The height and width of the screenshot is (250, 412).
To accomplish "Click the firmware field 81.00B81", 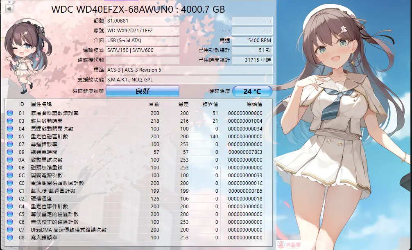I will coord(143,21).
